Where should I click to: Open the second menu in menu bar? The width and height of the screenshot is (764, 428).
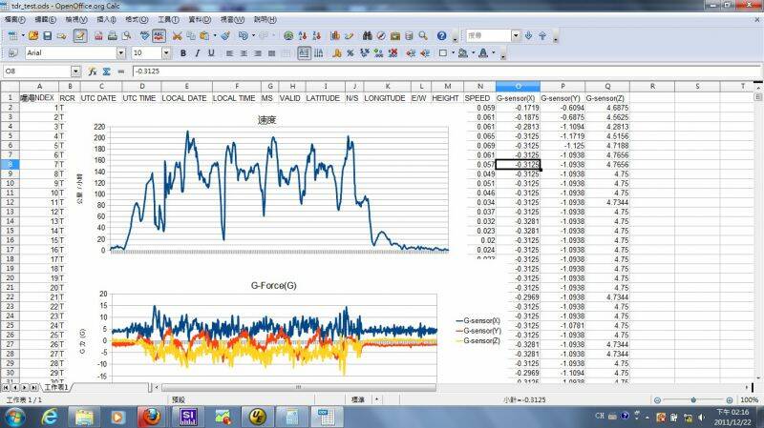pyautogui.click(x=45, y=19)
